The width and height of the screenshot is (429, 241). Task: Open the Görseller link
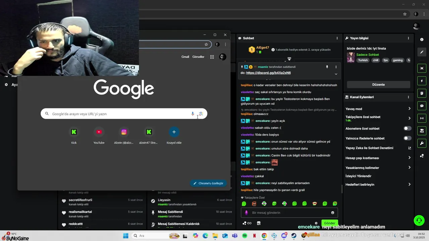coord(198,57)
